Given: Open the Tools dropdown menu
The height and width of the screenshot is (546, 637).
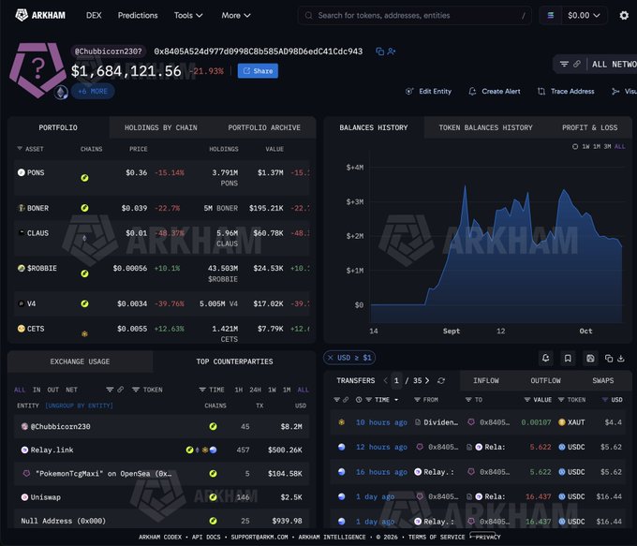Looking at the screenshot, I should click(188, 15).
